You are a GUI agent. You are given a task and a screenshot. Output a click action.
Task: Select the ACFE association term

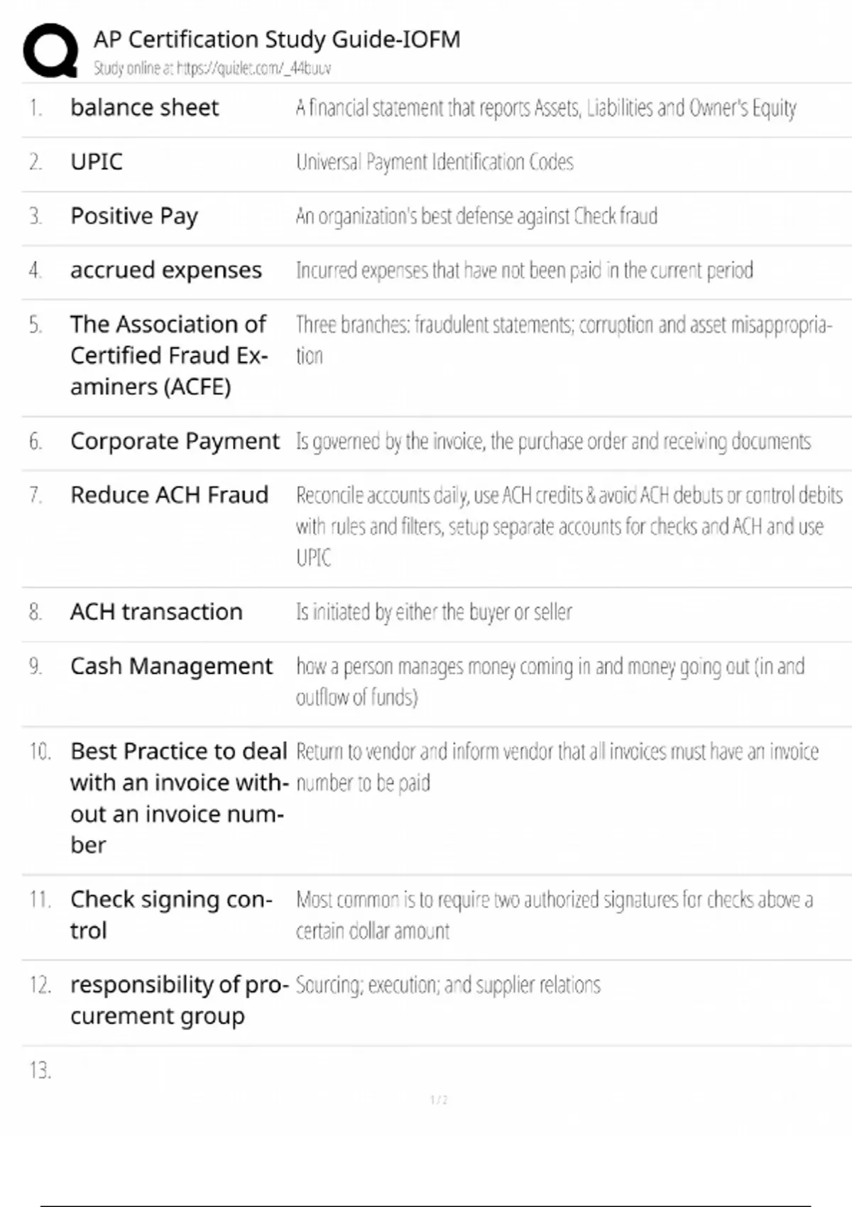click(x=169, y=355)
